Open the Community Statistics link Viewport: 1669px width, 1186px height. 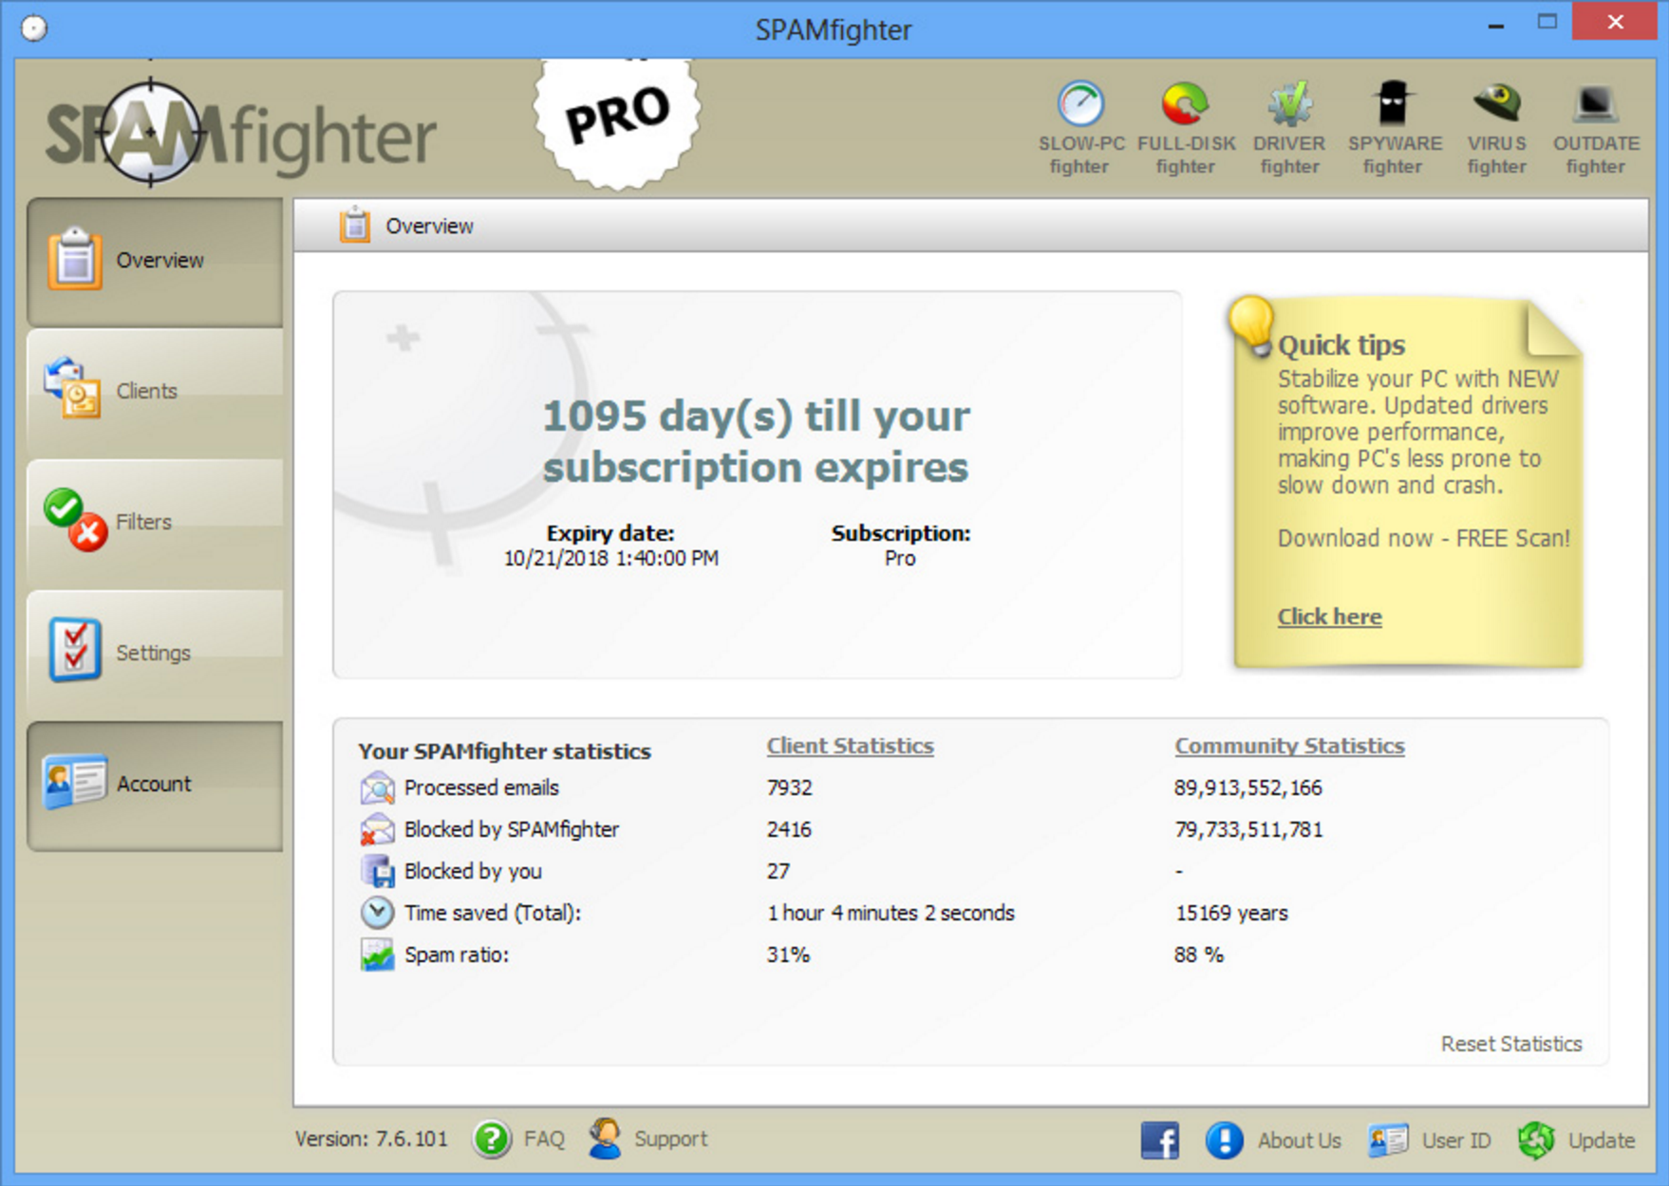(x=1289, y=746)
